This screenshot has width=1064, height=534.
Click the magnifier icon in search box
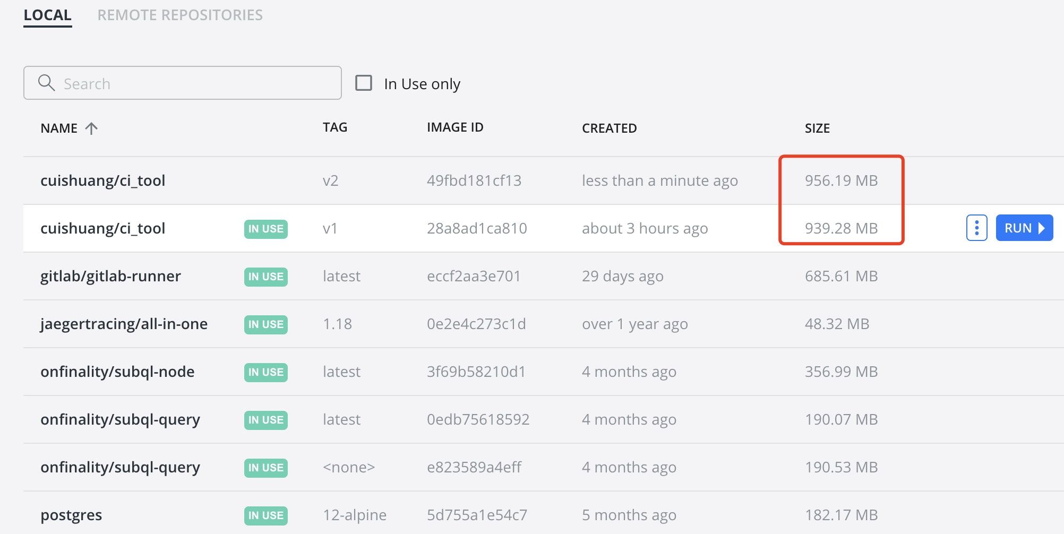46,83
